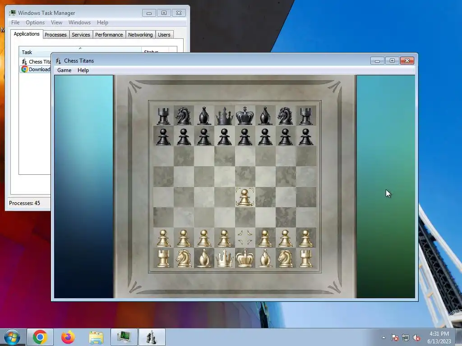Open the clock showing 4:31 PM
The width and height of the screenshot is (462, 346).
(x=439, y=337)
